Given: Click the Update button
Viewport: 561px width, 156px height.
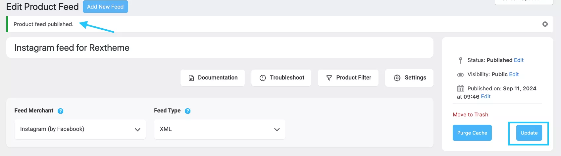Looking at the screenshot, I should click(x=529, y=133).
